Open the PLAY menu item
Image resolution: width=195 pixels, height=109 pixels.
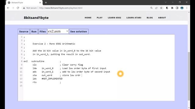(100, 18)
